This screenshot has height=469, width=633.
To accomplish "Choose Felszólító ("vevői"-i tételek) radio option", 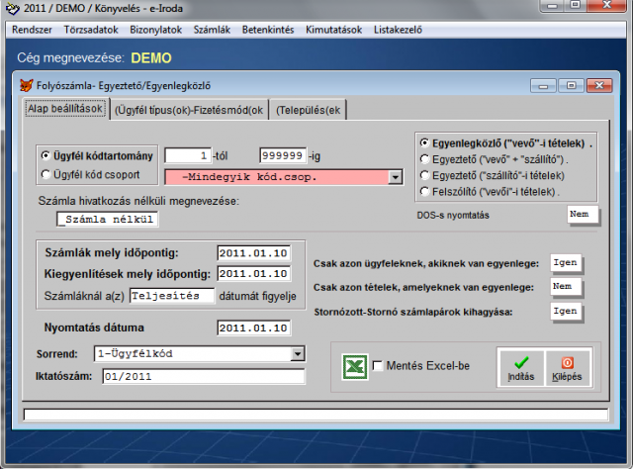I will pos(425,190).
